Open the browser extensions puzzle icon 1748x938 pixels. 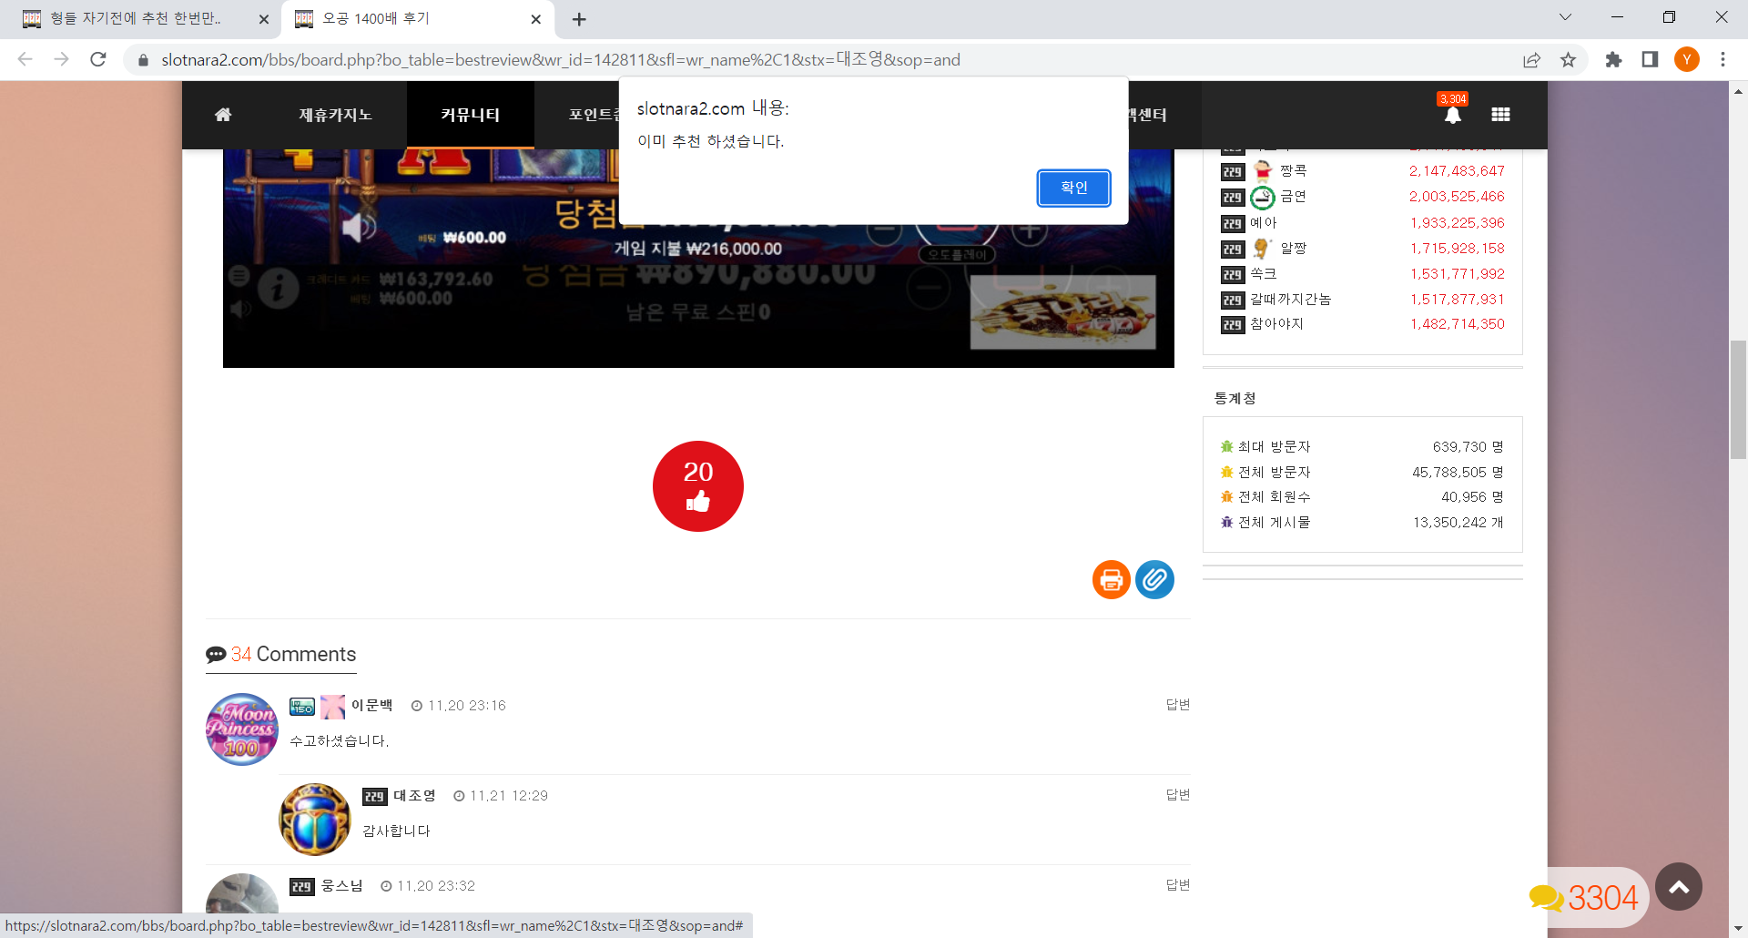(1613, 59)
